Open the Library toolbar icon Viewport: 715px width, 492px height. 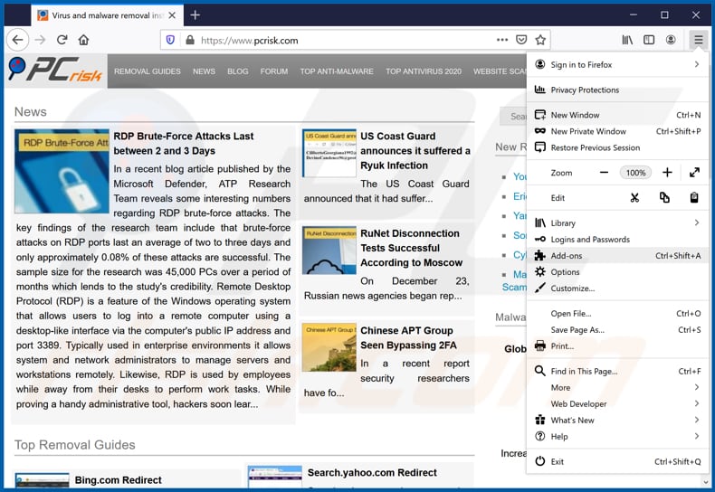[627, 40]
